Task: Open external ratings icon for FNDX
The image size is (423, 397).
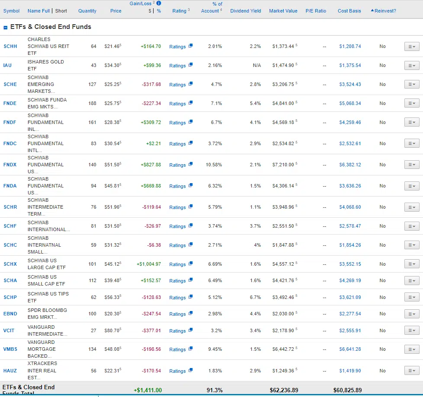Action: point(190,164)
